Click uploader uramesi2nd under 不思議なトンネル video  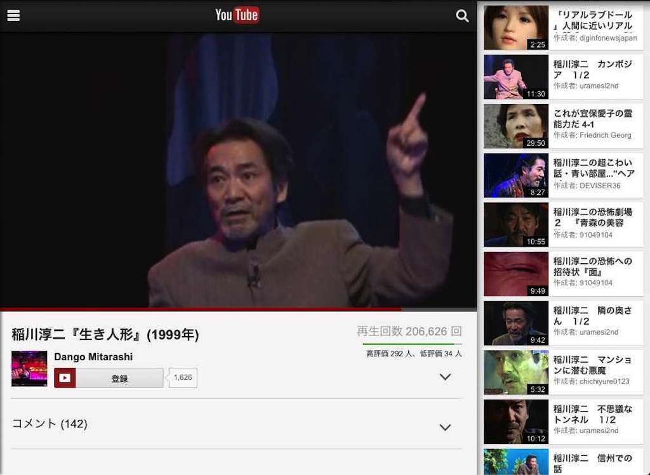[x=586, y=431]
